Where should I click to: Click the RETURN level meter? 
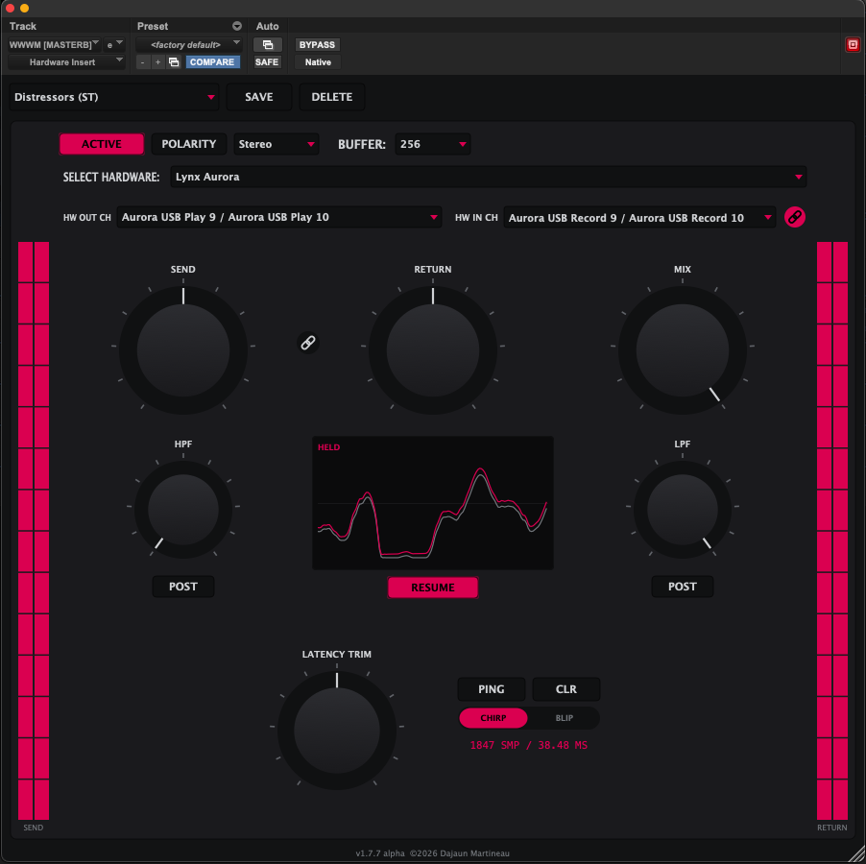831,531
